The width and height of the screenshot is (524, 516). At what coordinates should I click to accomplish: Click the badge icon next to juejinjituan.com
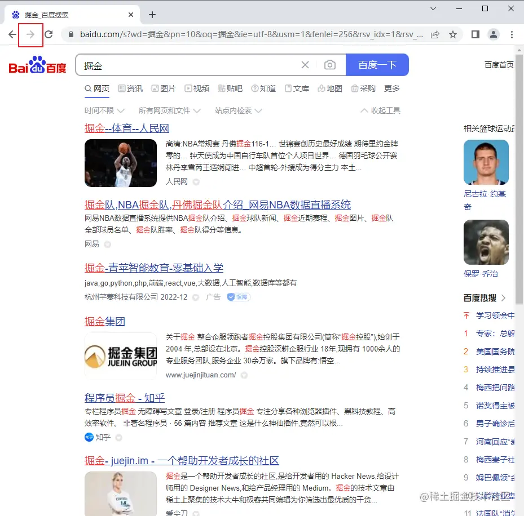click(x=244, y=376)
